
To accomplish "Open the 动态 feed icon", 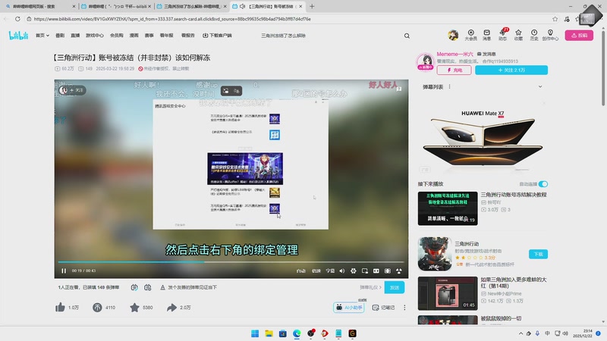I will [x=502, y=35].
